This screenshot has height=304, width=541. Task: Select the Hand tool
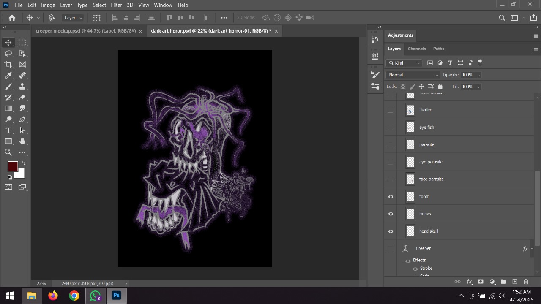pos(22,141)
